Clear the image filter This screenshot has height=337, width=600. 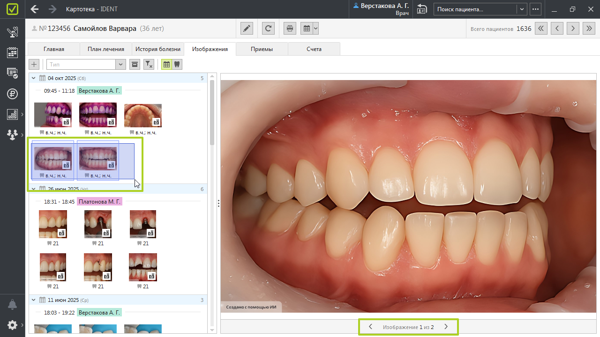pos(149,65)
